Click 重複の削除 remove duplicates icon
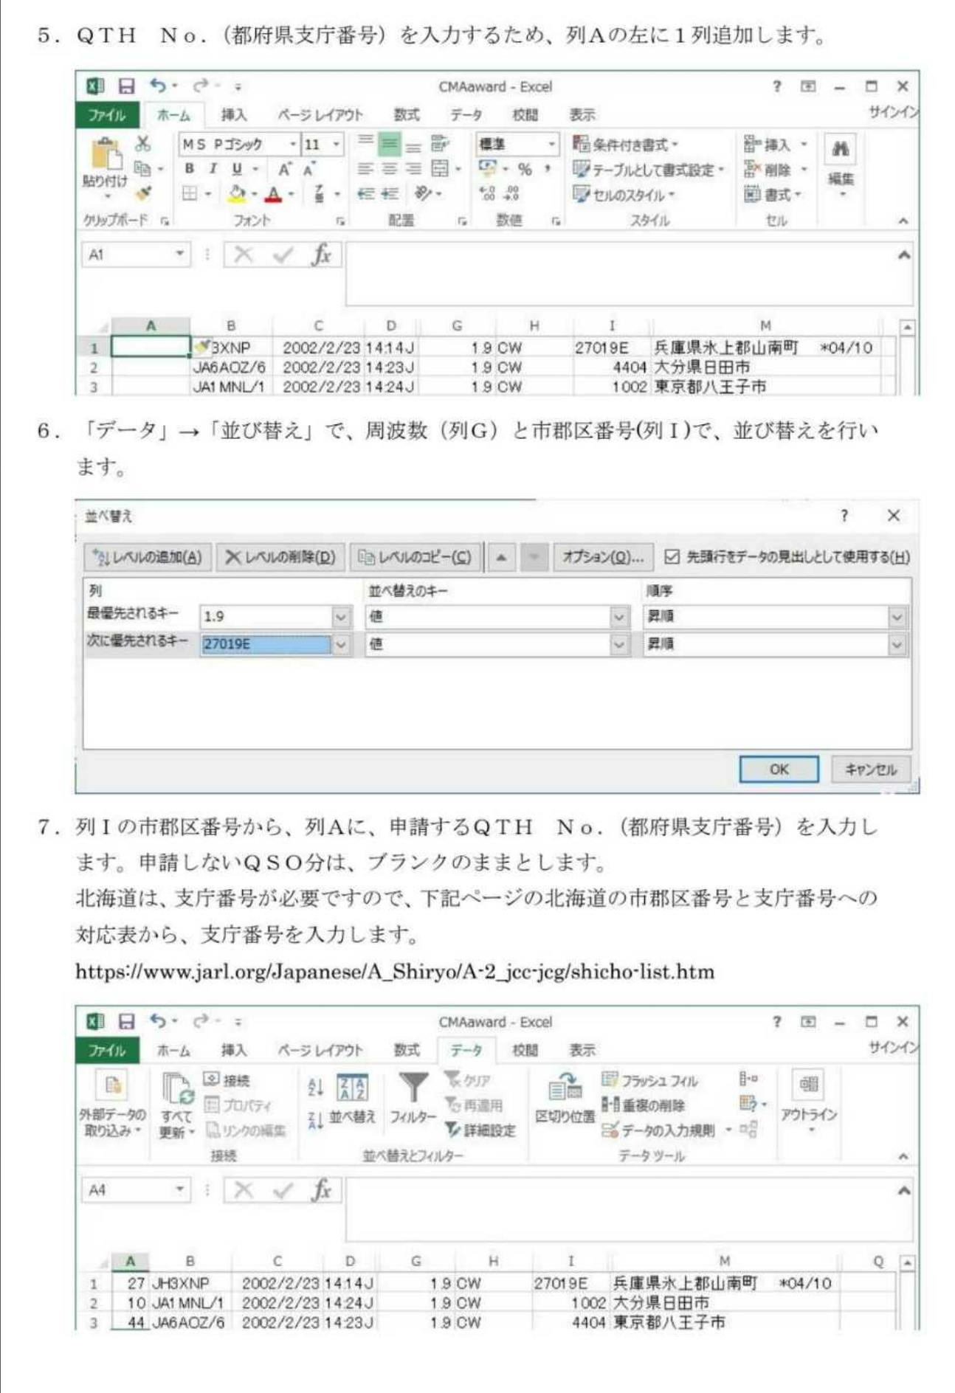Viewport: 955px width, 1393px height. [610, 1105]
